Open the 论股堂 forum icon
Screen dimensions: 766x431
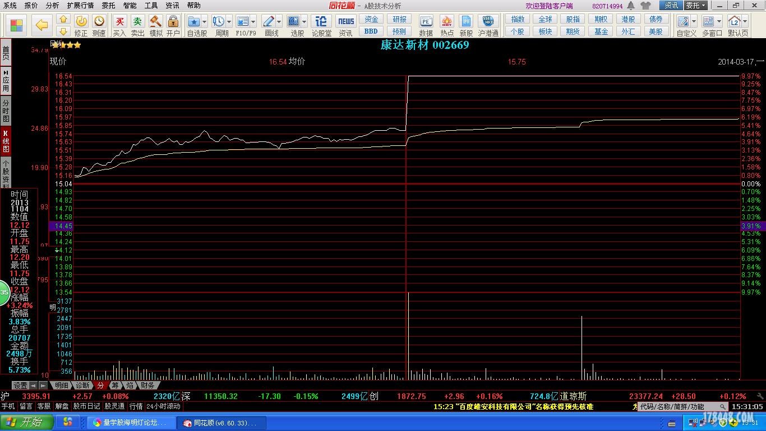pyautogui.click(x=321, y=21)
